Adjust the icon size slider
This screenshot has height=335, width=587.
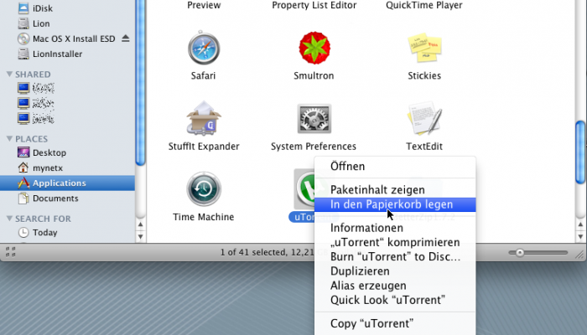[520, 253]
